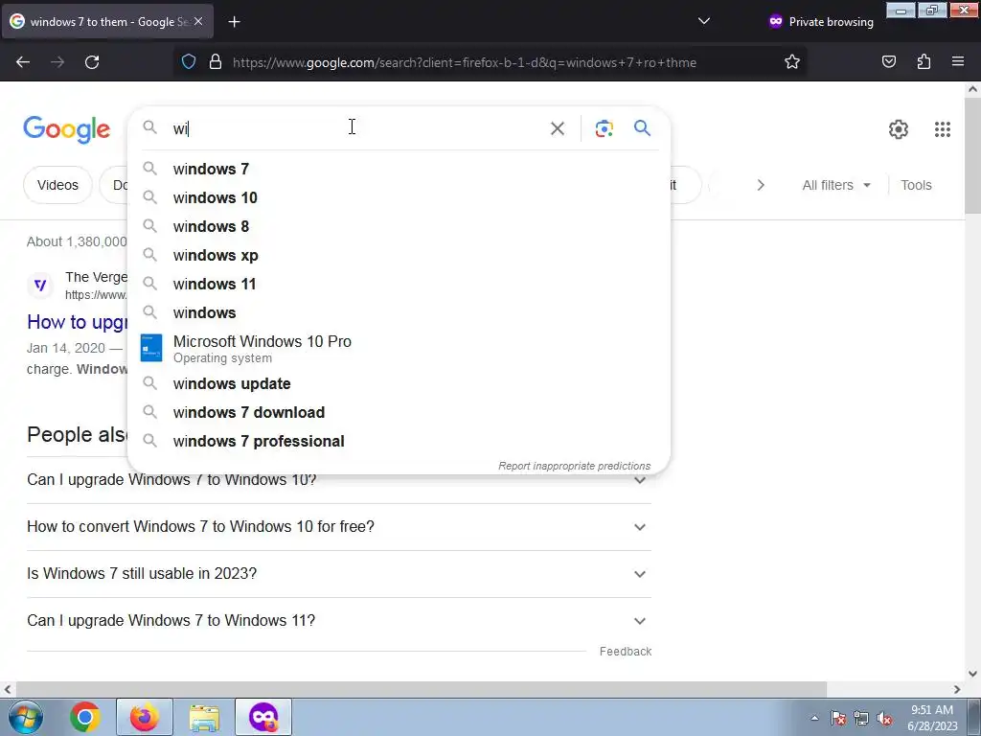Screen dimensions: 981x736
Task: Open a new tab
Action: pyautogui.click(x=234, y=22)
